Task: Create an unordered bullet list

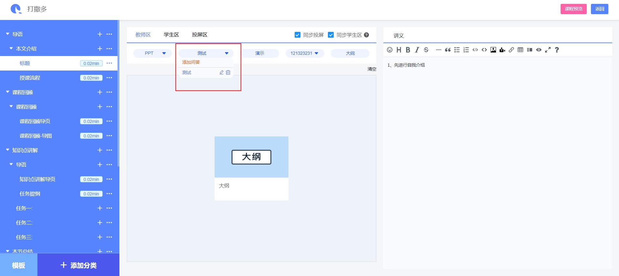Action: [x=457, y=50]
